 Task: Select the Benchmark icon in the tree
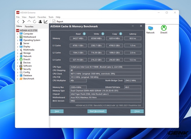[x=21, y=79]
